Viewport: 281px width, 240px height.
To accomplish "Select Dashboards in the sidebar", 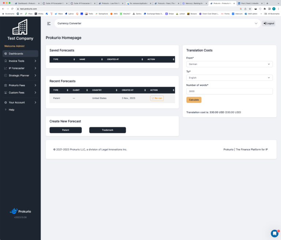I will (x=20, y=53).
